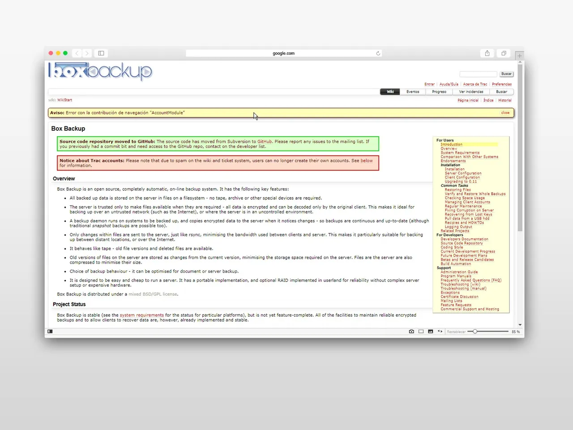Open the Ver incidencias tab

(x=471, y=92)
